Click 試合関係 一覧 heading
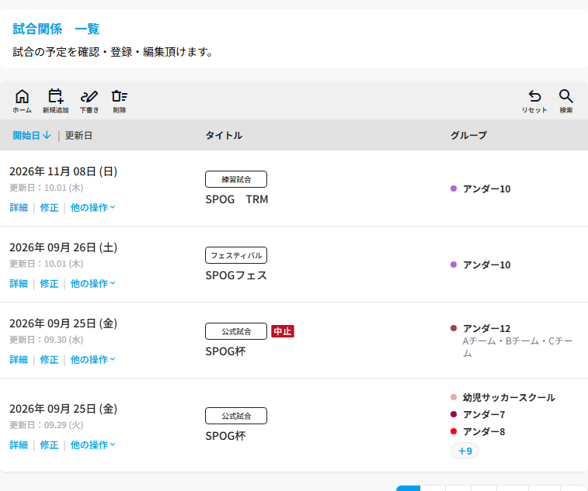Image resolution: width=588 pixels, height=491 pixels. click(x=56, y=29)
